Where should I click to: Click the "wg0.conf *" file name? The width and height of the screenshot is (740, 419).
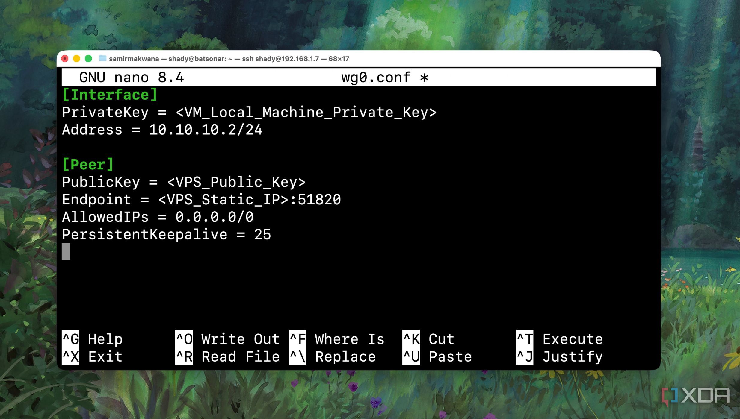(x=385, y=78)
